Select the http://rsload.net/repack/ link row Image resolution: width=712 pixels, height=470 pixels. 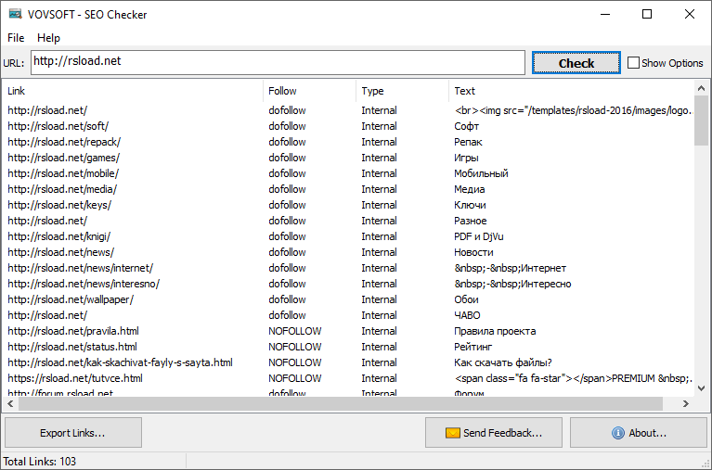pos(349,142)
